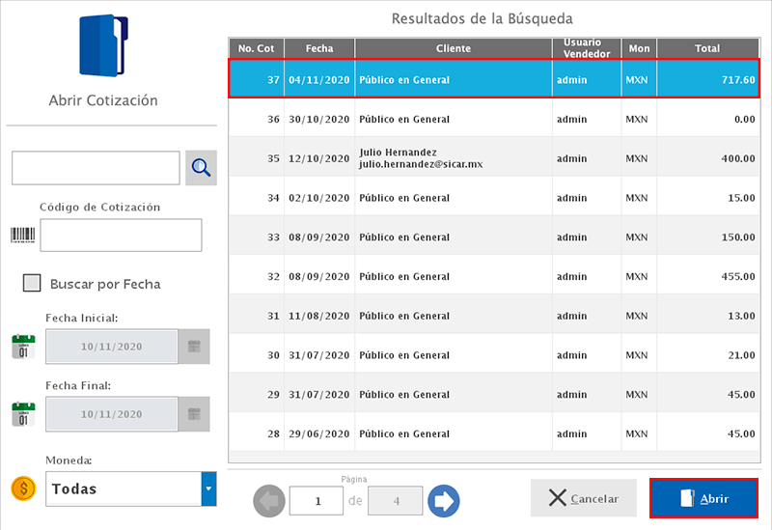The width and height of the screenshot is (772, 530).
Task: Open the date picker button for Fecha Inicial
Action: point(194,347)
